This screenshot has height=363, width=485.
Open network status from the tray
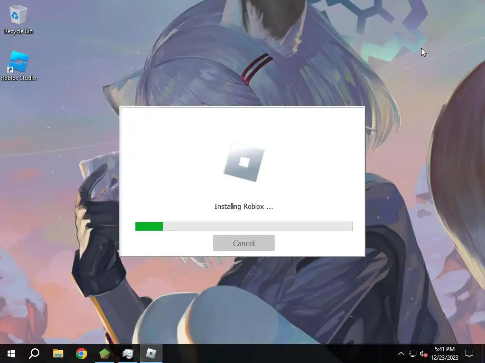413,354
